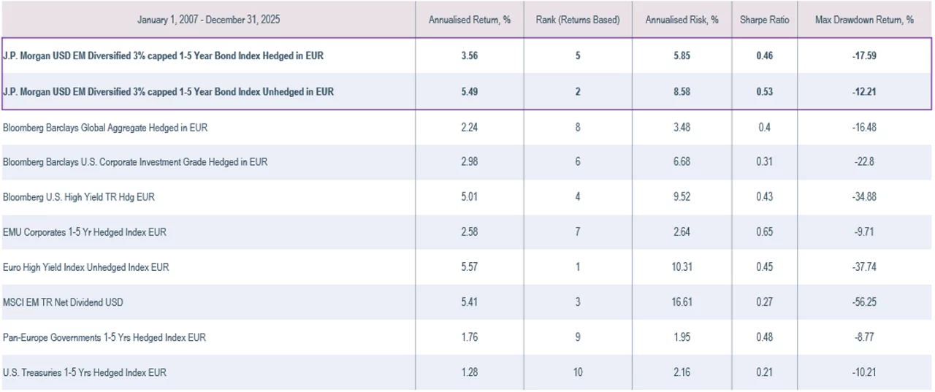Click the 5.57 annualised return cell
935x392 pixels.
point(470,267)
